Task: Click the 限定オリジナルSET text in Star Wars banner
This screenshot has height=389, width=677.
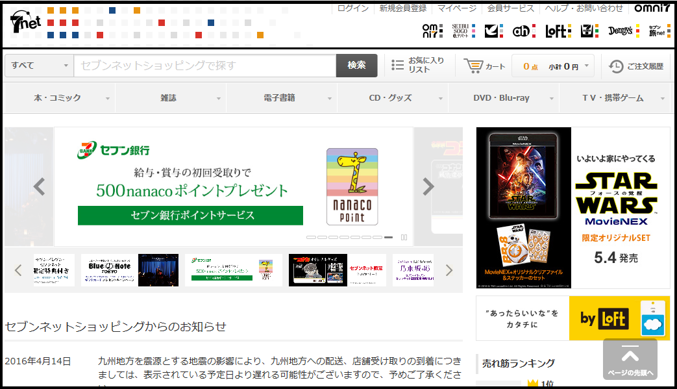Action: point(616,238)
